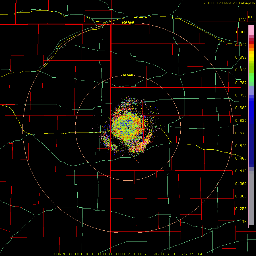Select the 50 NMI range ring label
The width and height of the screenshot is (256, 256).
click(x=128, y=75)
